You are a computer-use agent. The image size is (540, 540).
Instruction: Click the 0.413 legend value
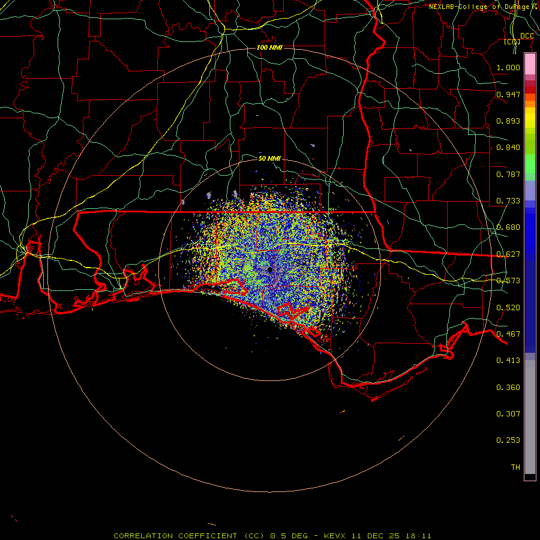[x=508, y=361]
